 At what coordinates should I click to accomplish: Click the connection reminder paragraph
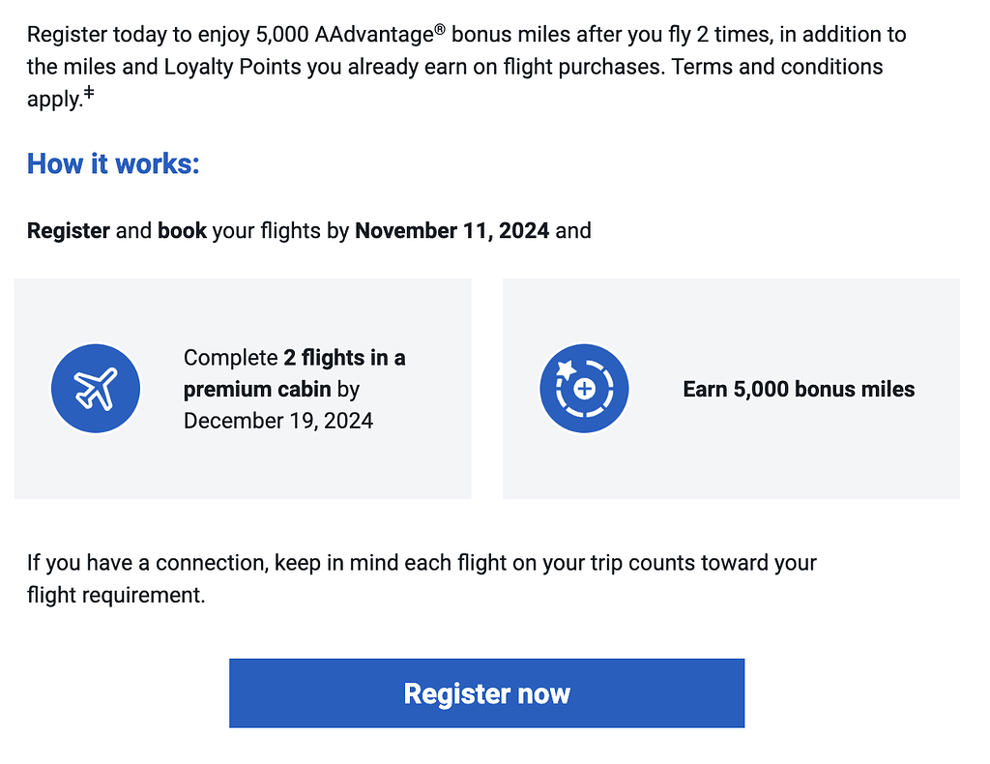pyautogui.click(x=421, y=578)
